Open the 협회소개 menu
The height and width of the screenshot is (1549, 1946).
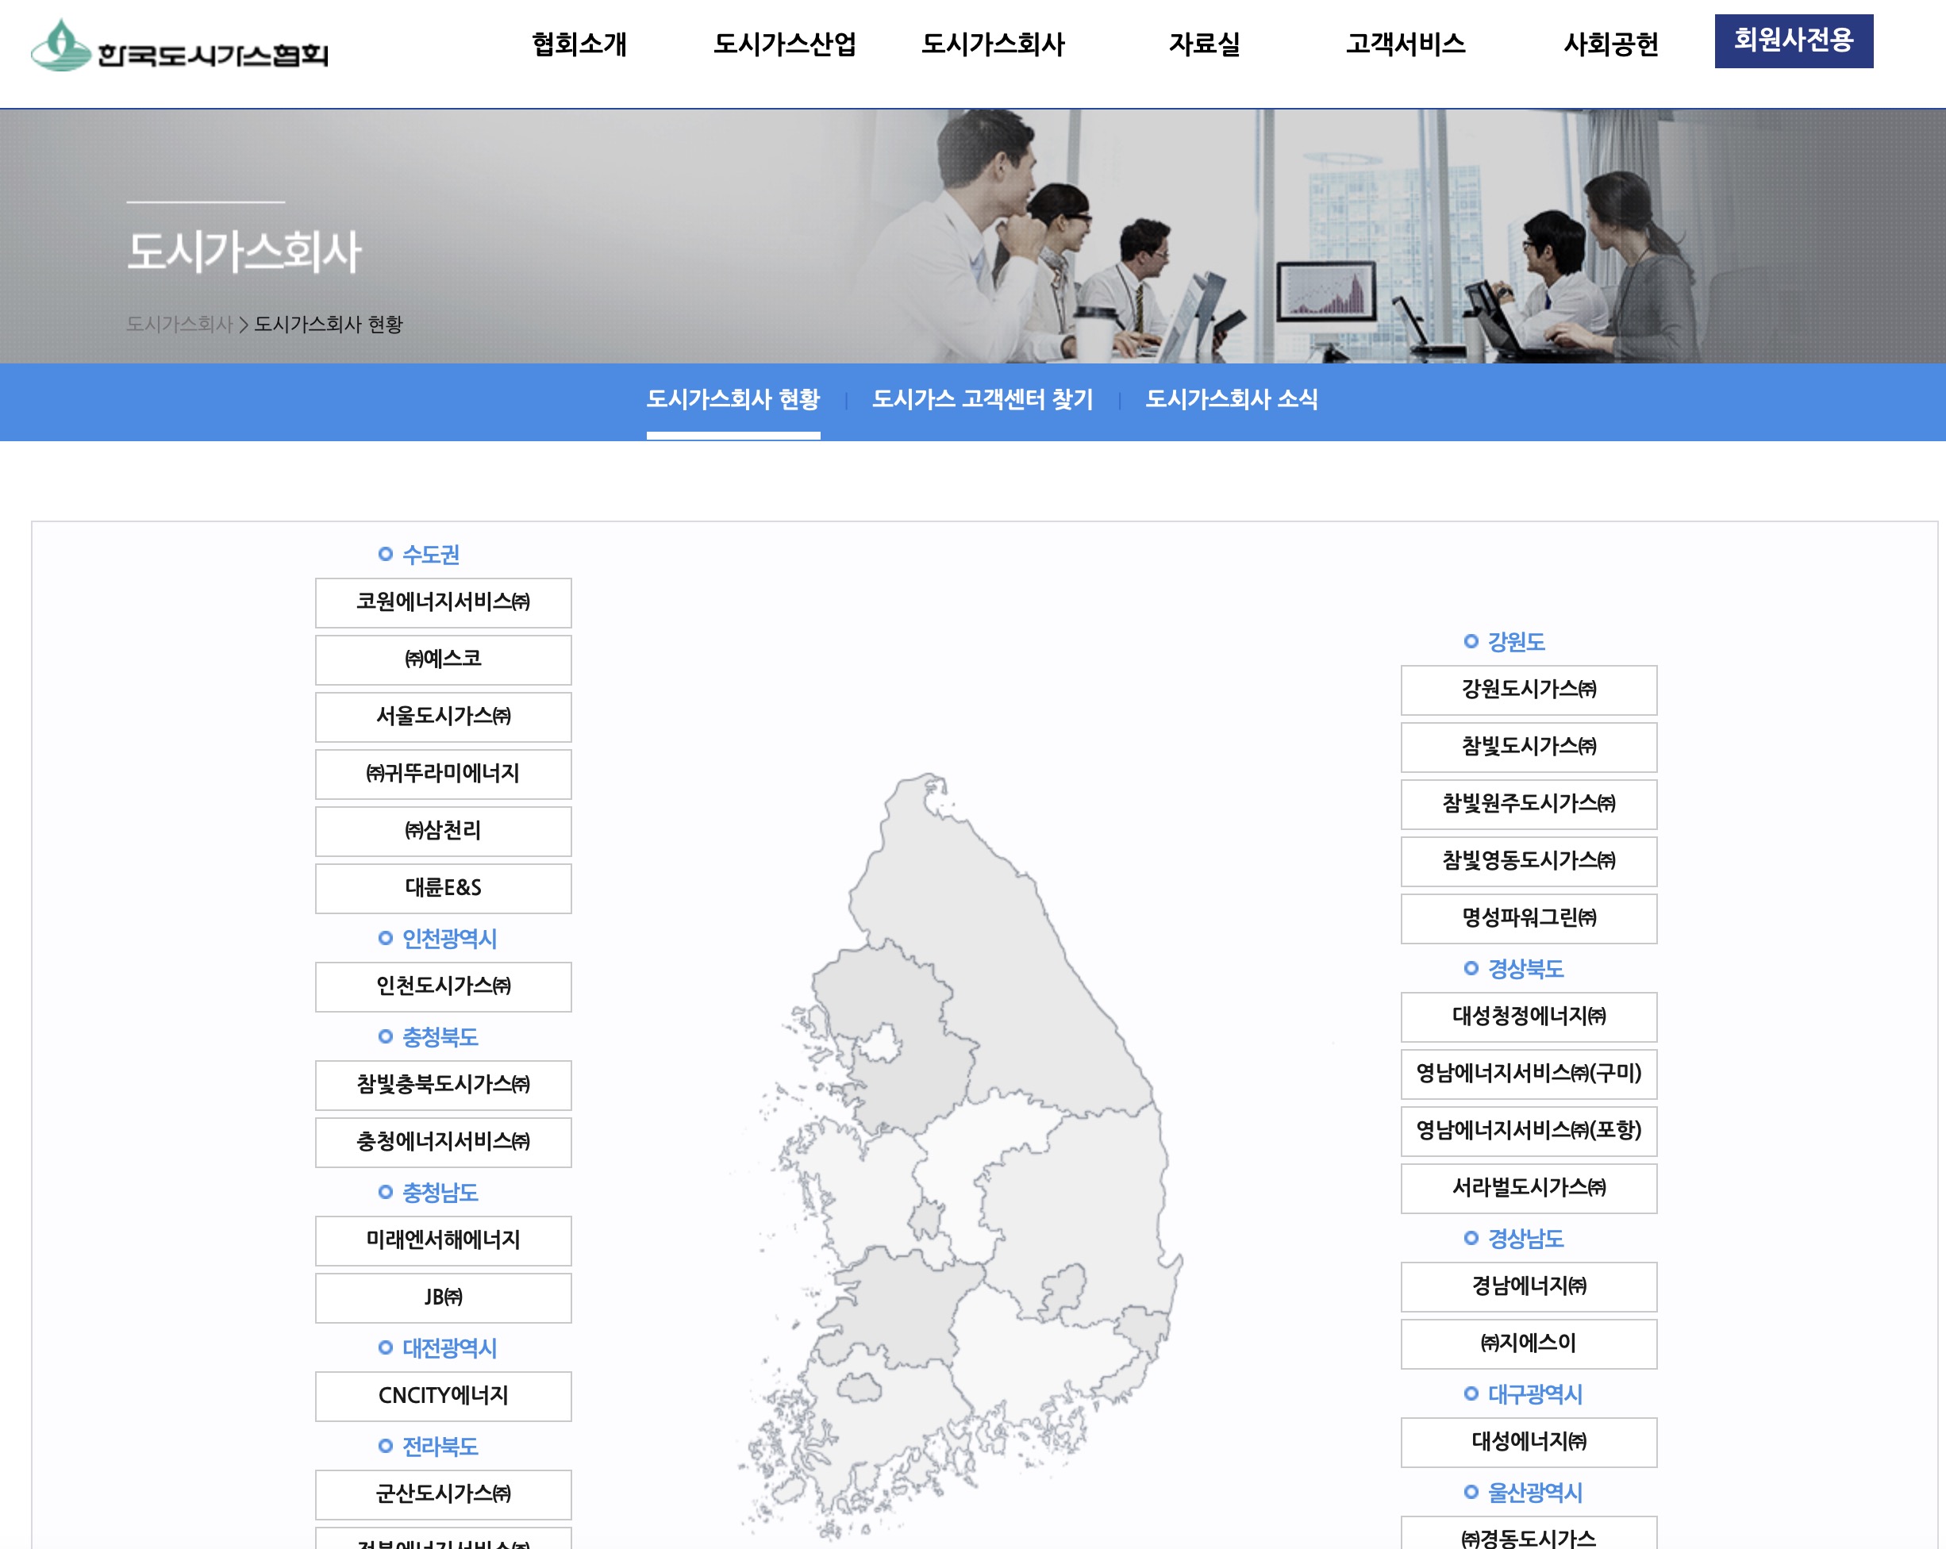point(579,44)
